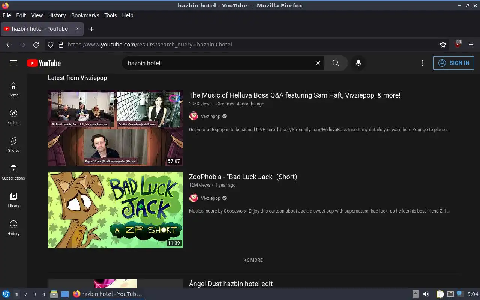
Task: Click the 'Musical score by Gooseworx' description text
Action: click(x=319, y=211)
